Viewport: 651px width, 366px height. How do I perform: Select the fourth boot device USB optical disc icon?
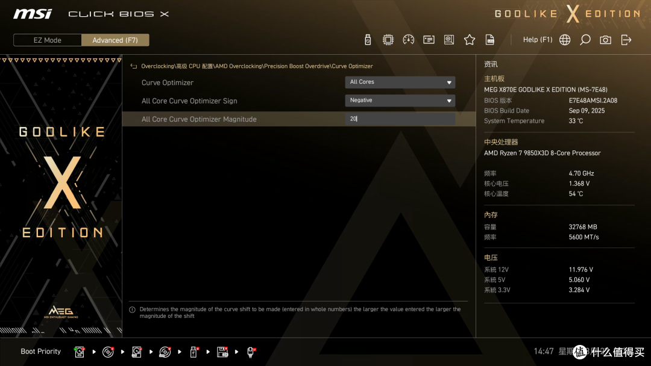pyautogui.click(x=165, y=352)
